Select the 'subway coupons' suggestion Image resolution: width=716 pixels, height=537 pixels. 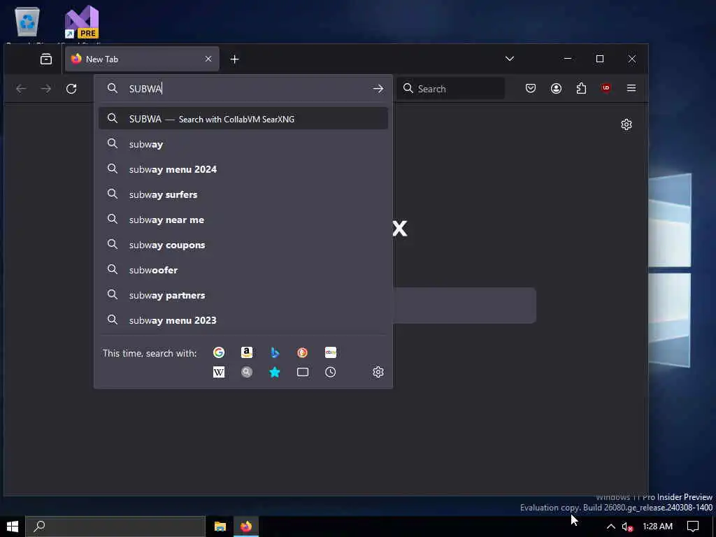click(x=243, y=245)
